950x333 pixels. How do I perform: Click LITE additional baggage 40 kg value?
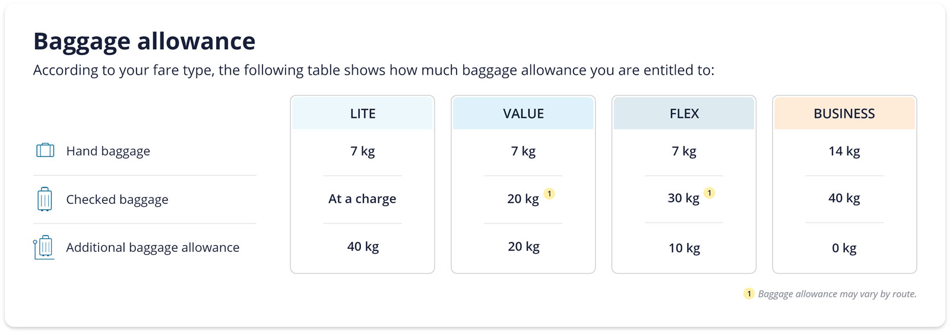363,246
